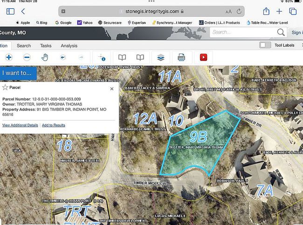Screen dimensions: 303x225
Task: Click the parcel 10 label on the map
Action: click(x=176, y=120)
